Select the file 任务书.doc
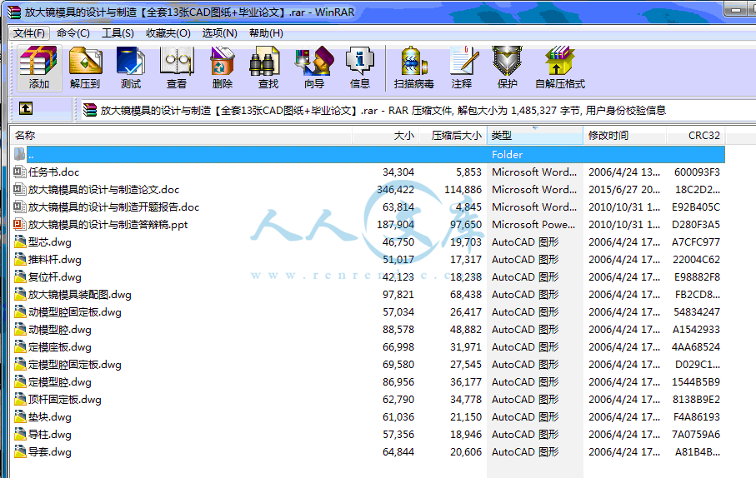The image size is (756, 478). point(53,172)
